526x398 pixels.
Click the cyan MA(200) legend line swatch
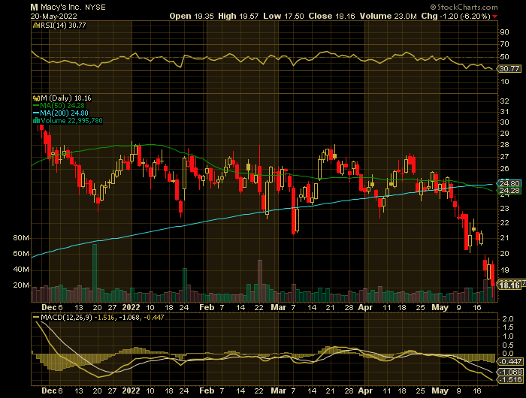[36, 113]
